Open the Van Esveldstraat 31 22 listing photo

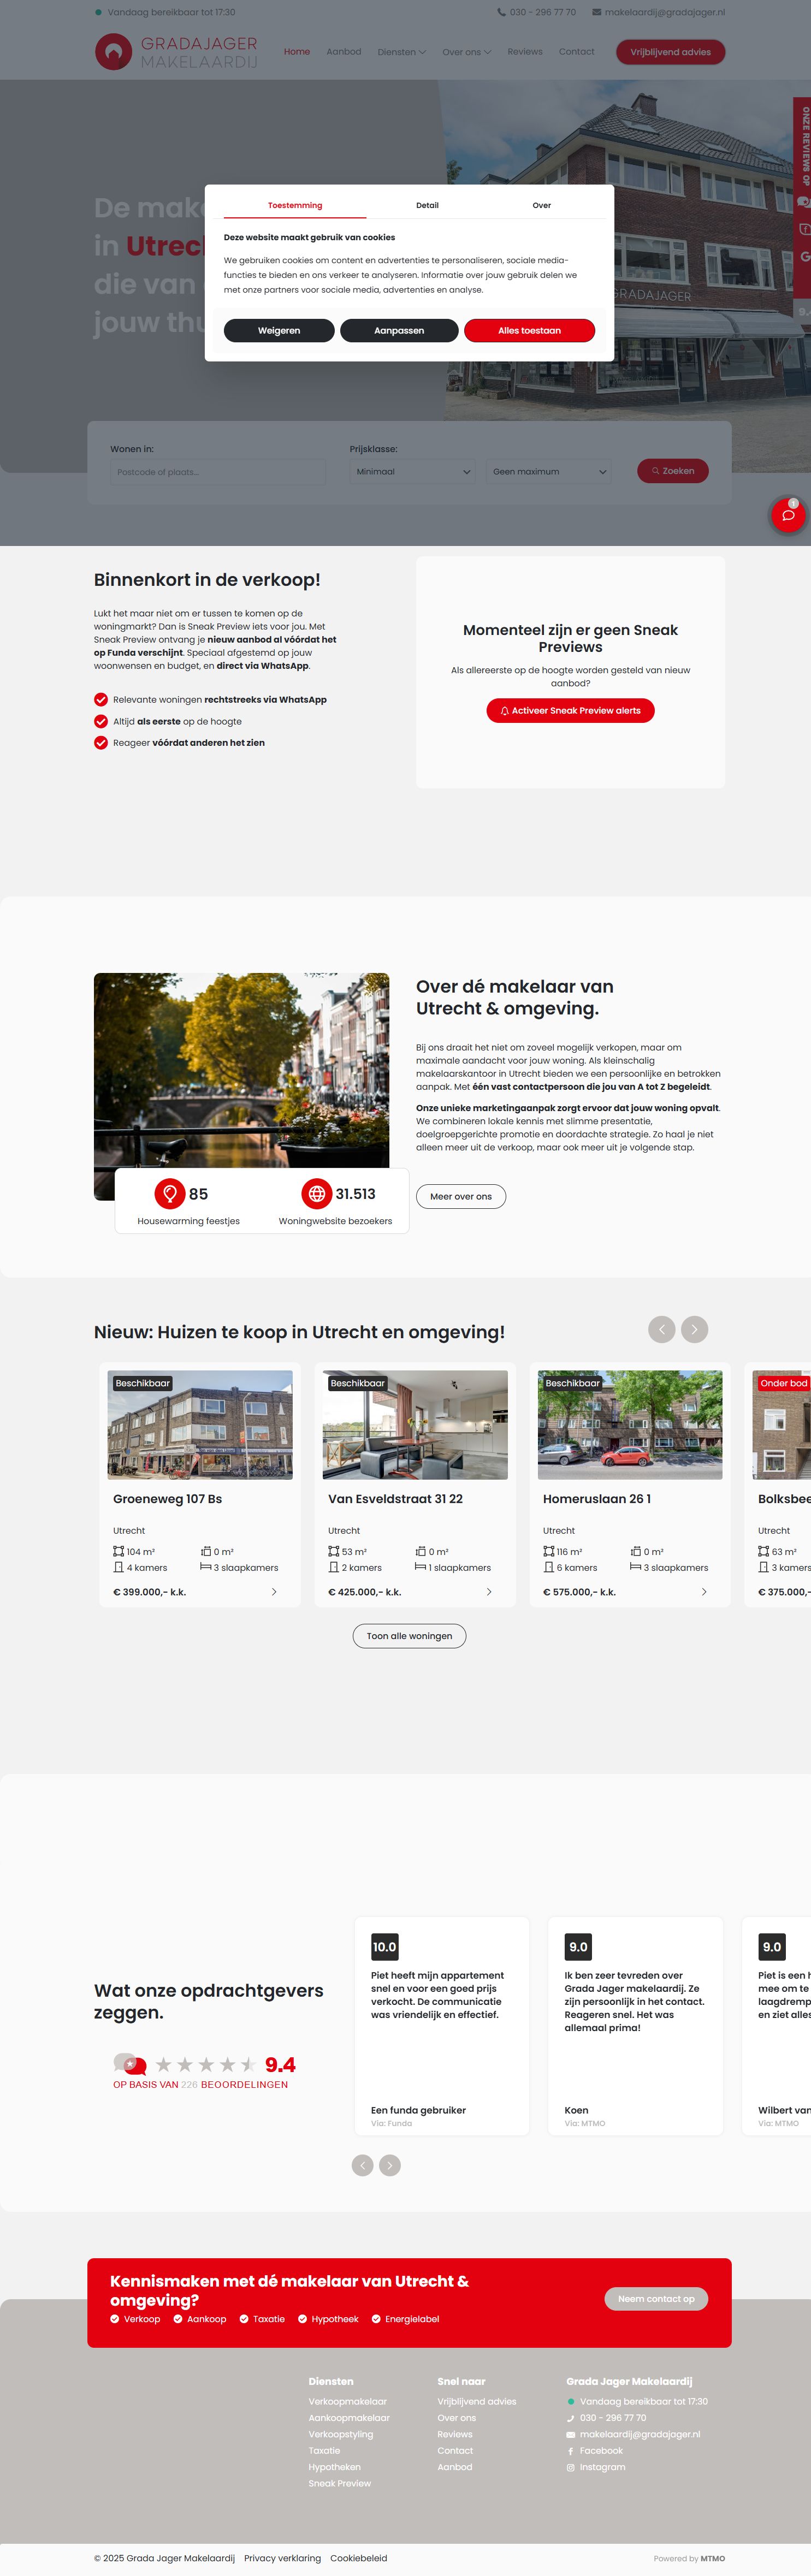click(415, 1425)
